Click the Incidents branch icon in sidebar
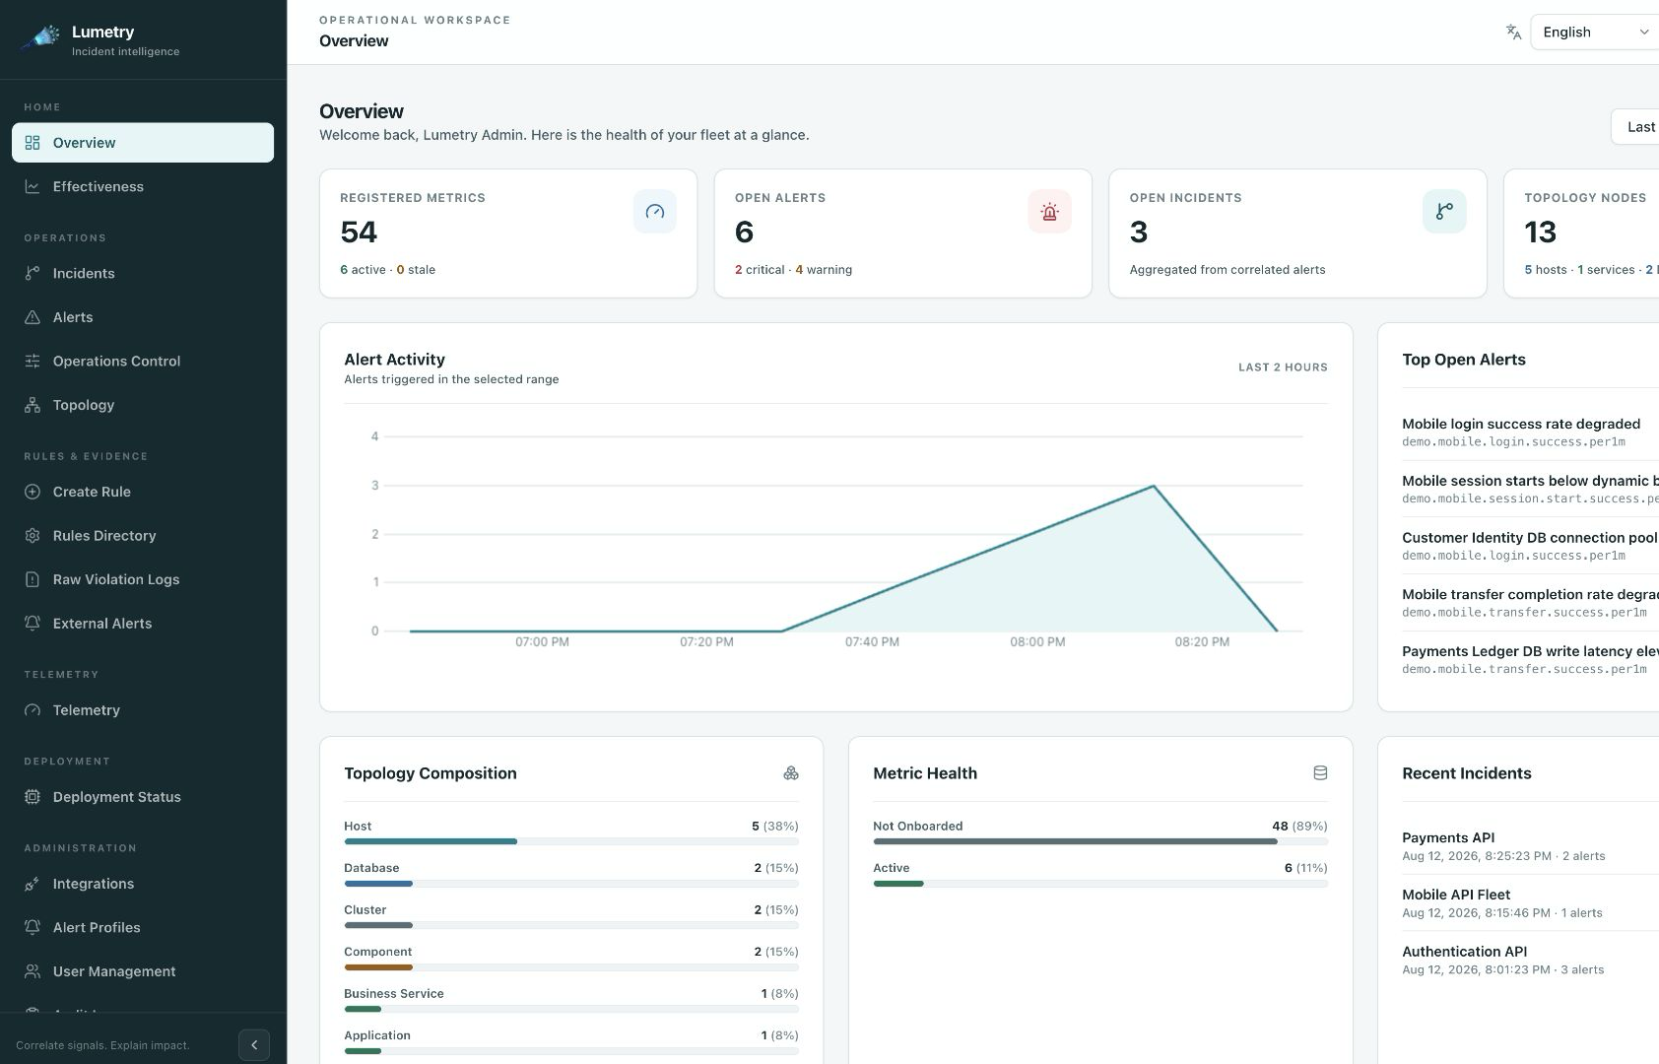This screenshot has height=1064, width=1659. tap(33, 273)
